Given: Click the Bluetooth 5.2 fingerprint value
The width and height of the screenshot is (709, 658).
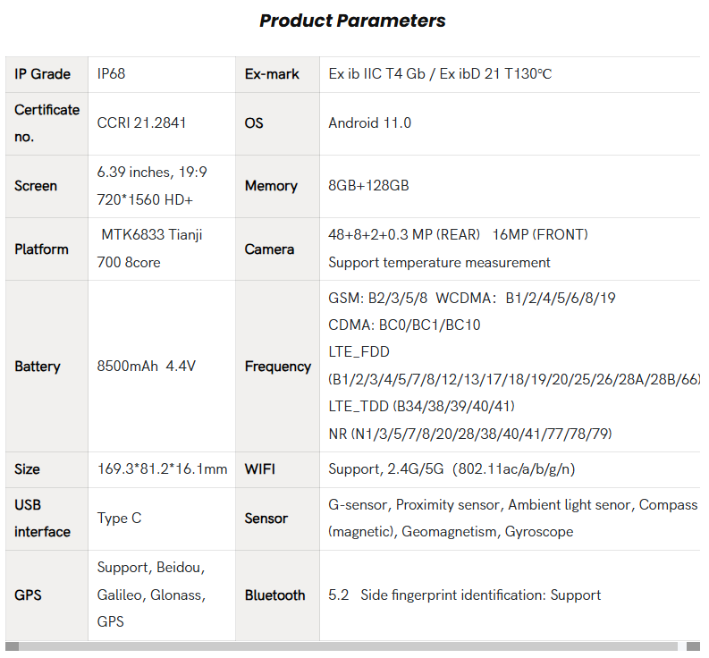Looking at the screenshot, I should [464, 595].
